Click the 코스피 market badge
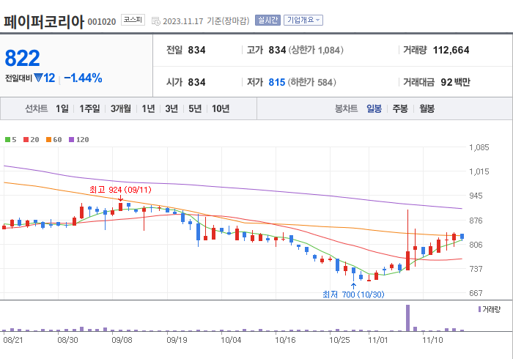 tap(133, 20)
